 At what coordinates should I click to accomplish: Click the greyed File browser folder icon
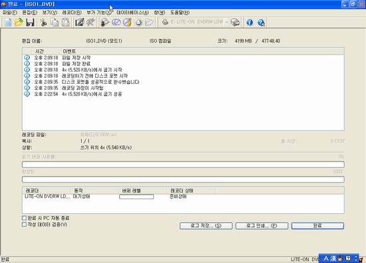pos(149,23)
